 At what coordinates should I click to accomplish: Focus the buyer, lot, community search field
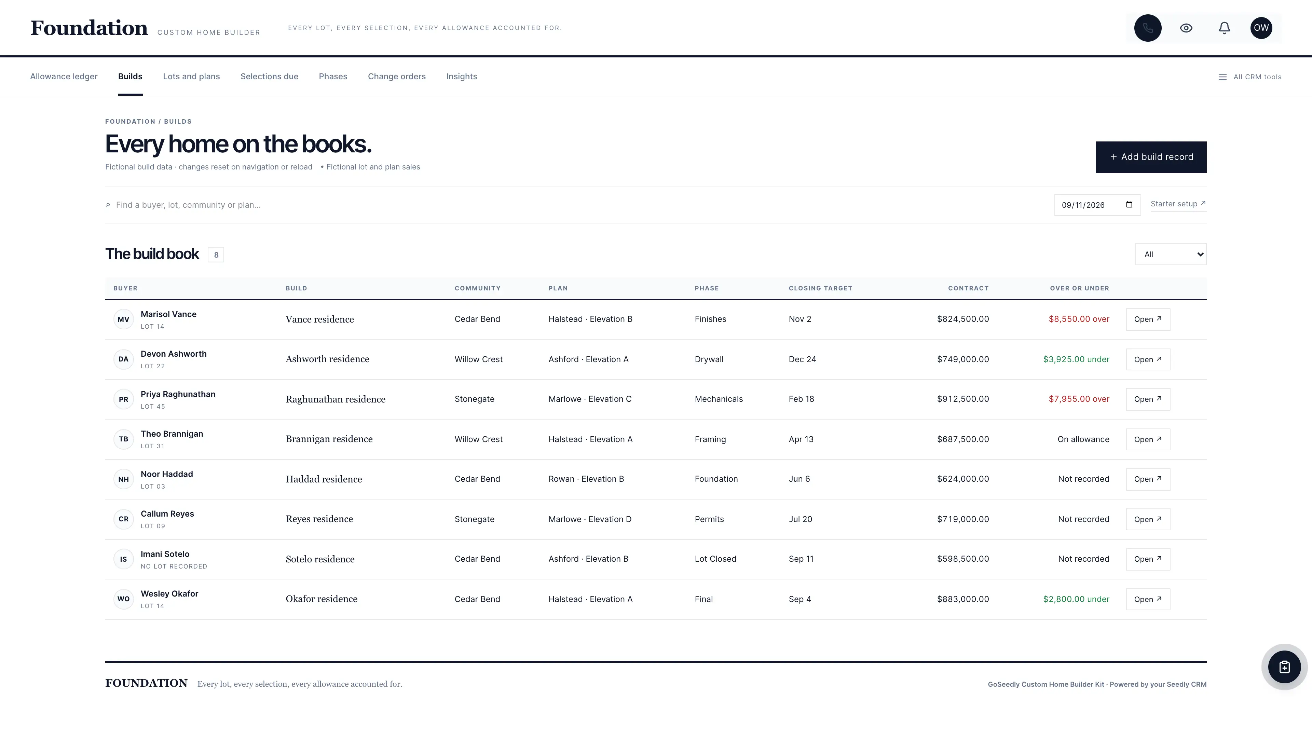click(575, 205)
